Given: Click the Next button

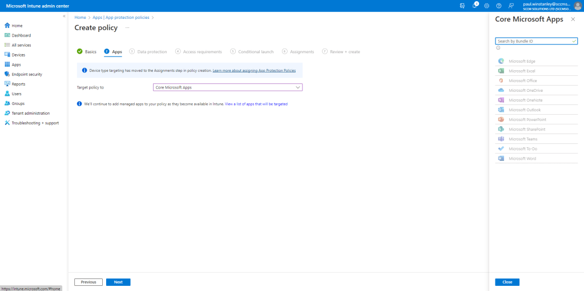Looking at the screenshot, I should point(118,282).
